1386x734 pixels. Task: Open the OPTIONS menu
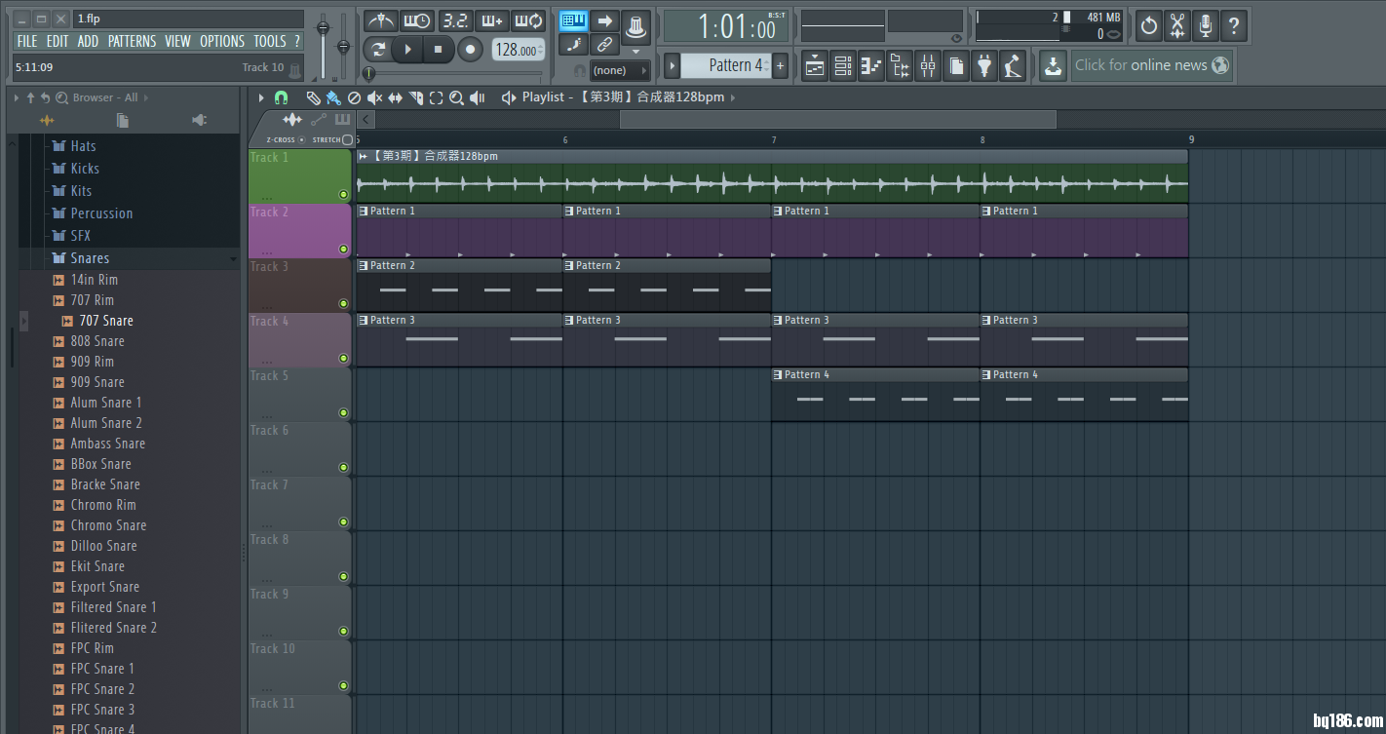[x=222, y=41]
